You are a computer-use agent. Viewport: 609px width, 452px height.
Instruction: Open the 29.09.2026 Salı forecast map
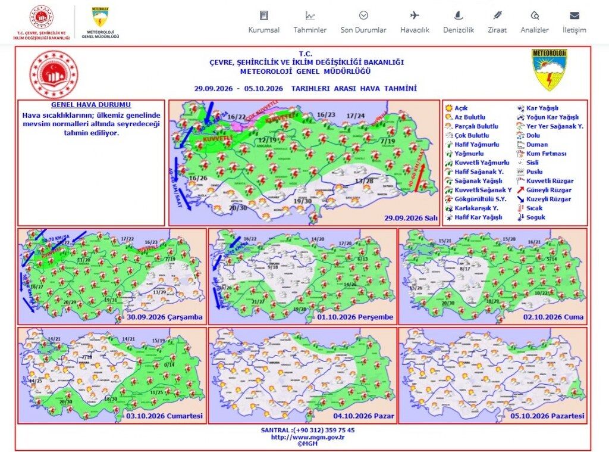[x=304, y=163]
